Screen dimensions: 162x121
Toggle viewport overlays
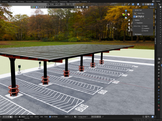pos(138,4)
